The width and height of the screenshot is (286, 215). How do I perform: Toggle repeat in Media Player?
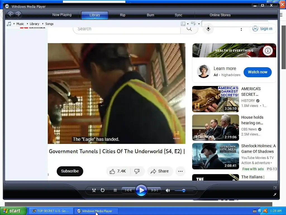[103, 190]
